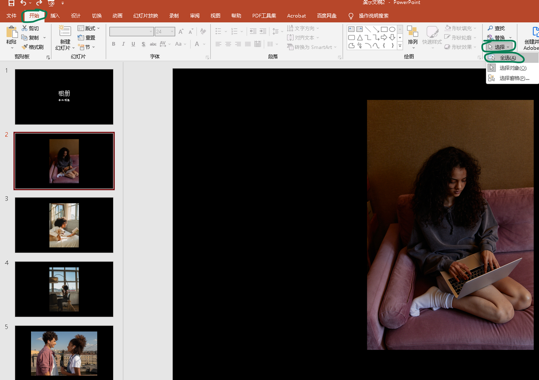539x380 pixels.
Task: Open the 文件 file tab
Action: pyautogui.click(x=11, y=16)
